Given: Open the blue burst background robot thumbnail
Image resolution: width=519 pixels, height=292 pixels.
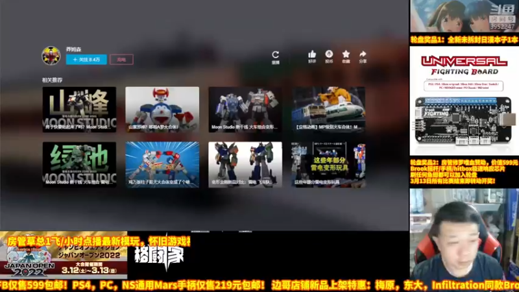Looking at the screenshot, I should click(x=162, y=165).
